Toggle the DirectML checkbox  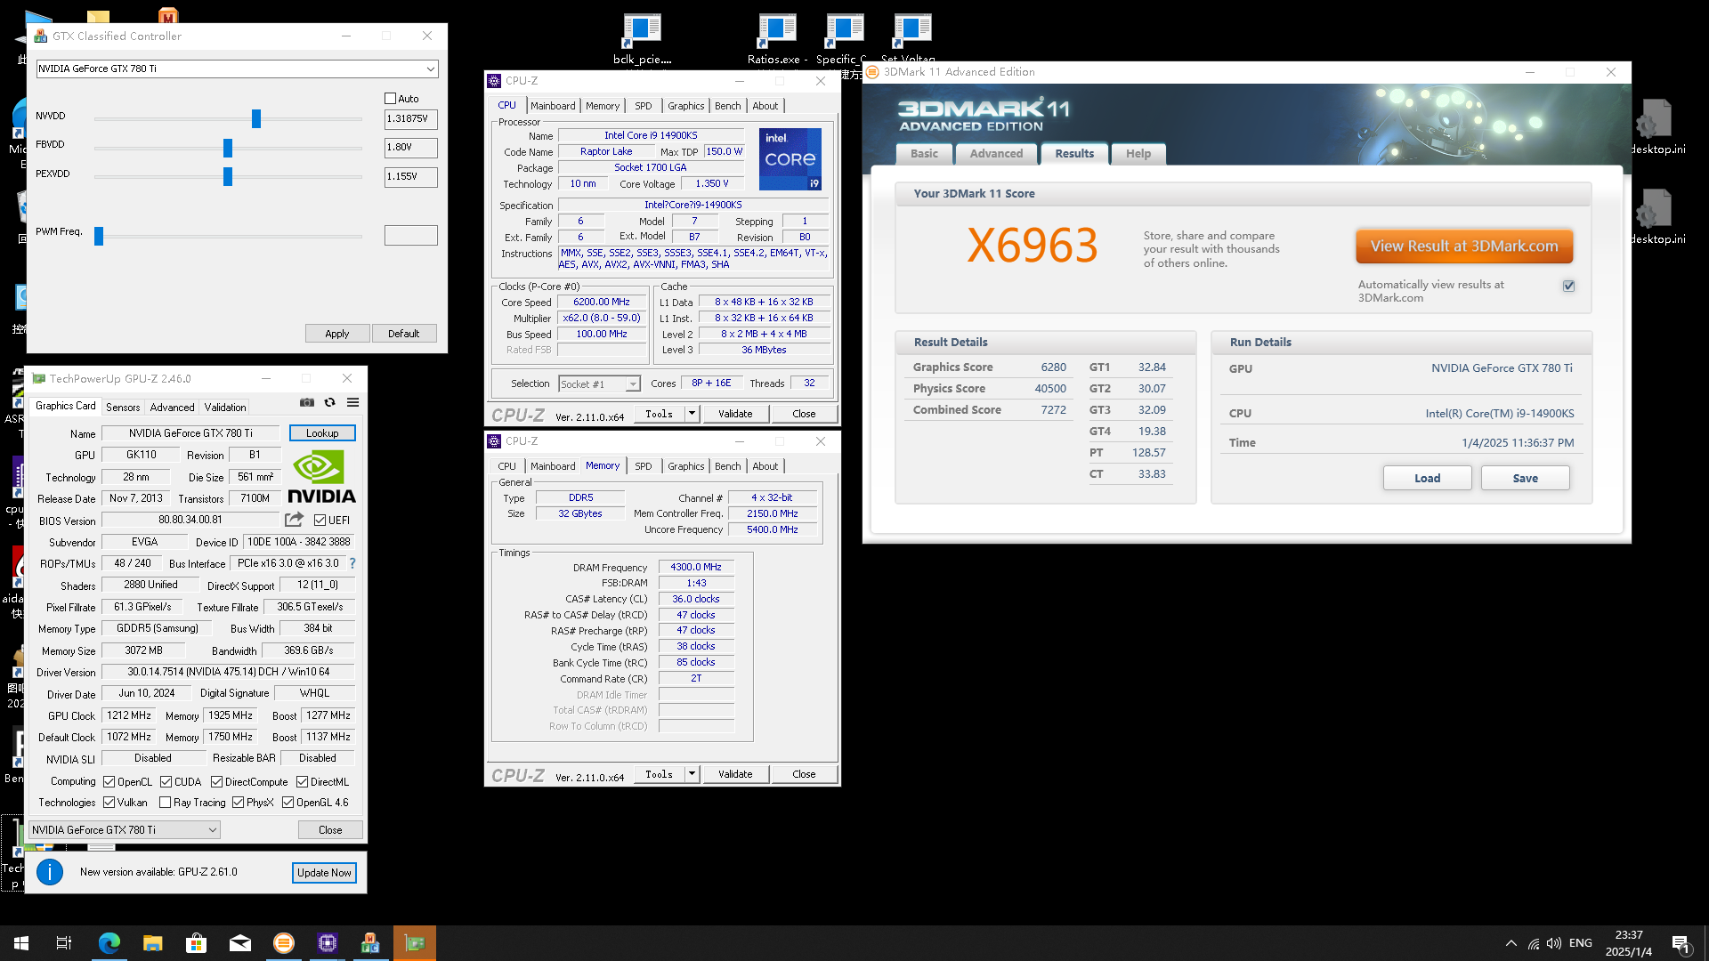pos(302,782)
